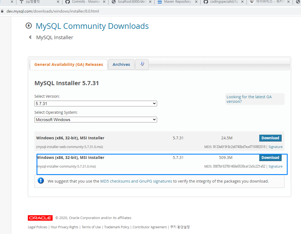Close the Maven Repository browser tab
This screenshot has height=234, width=301.
[x=196, y=2]
